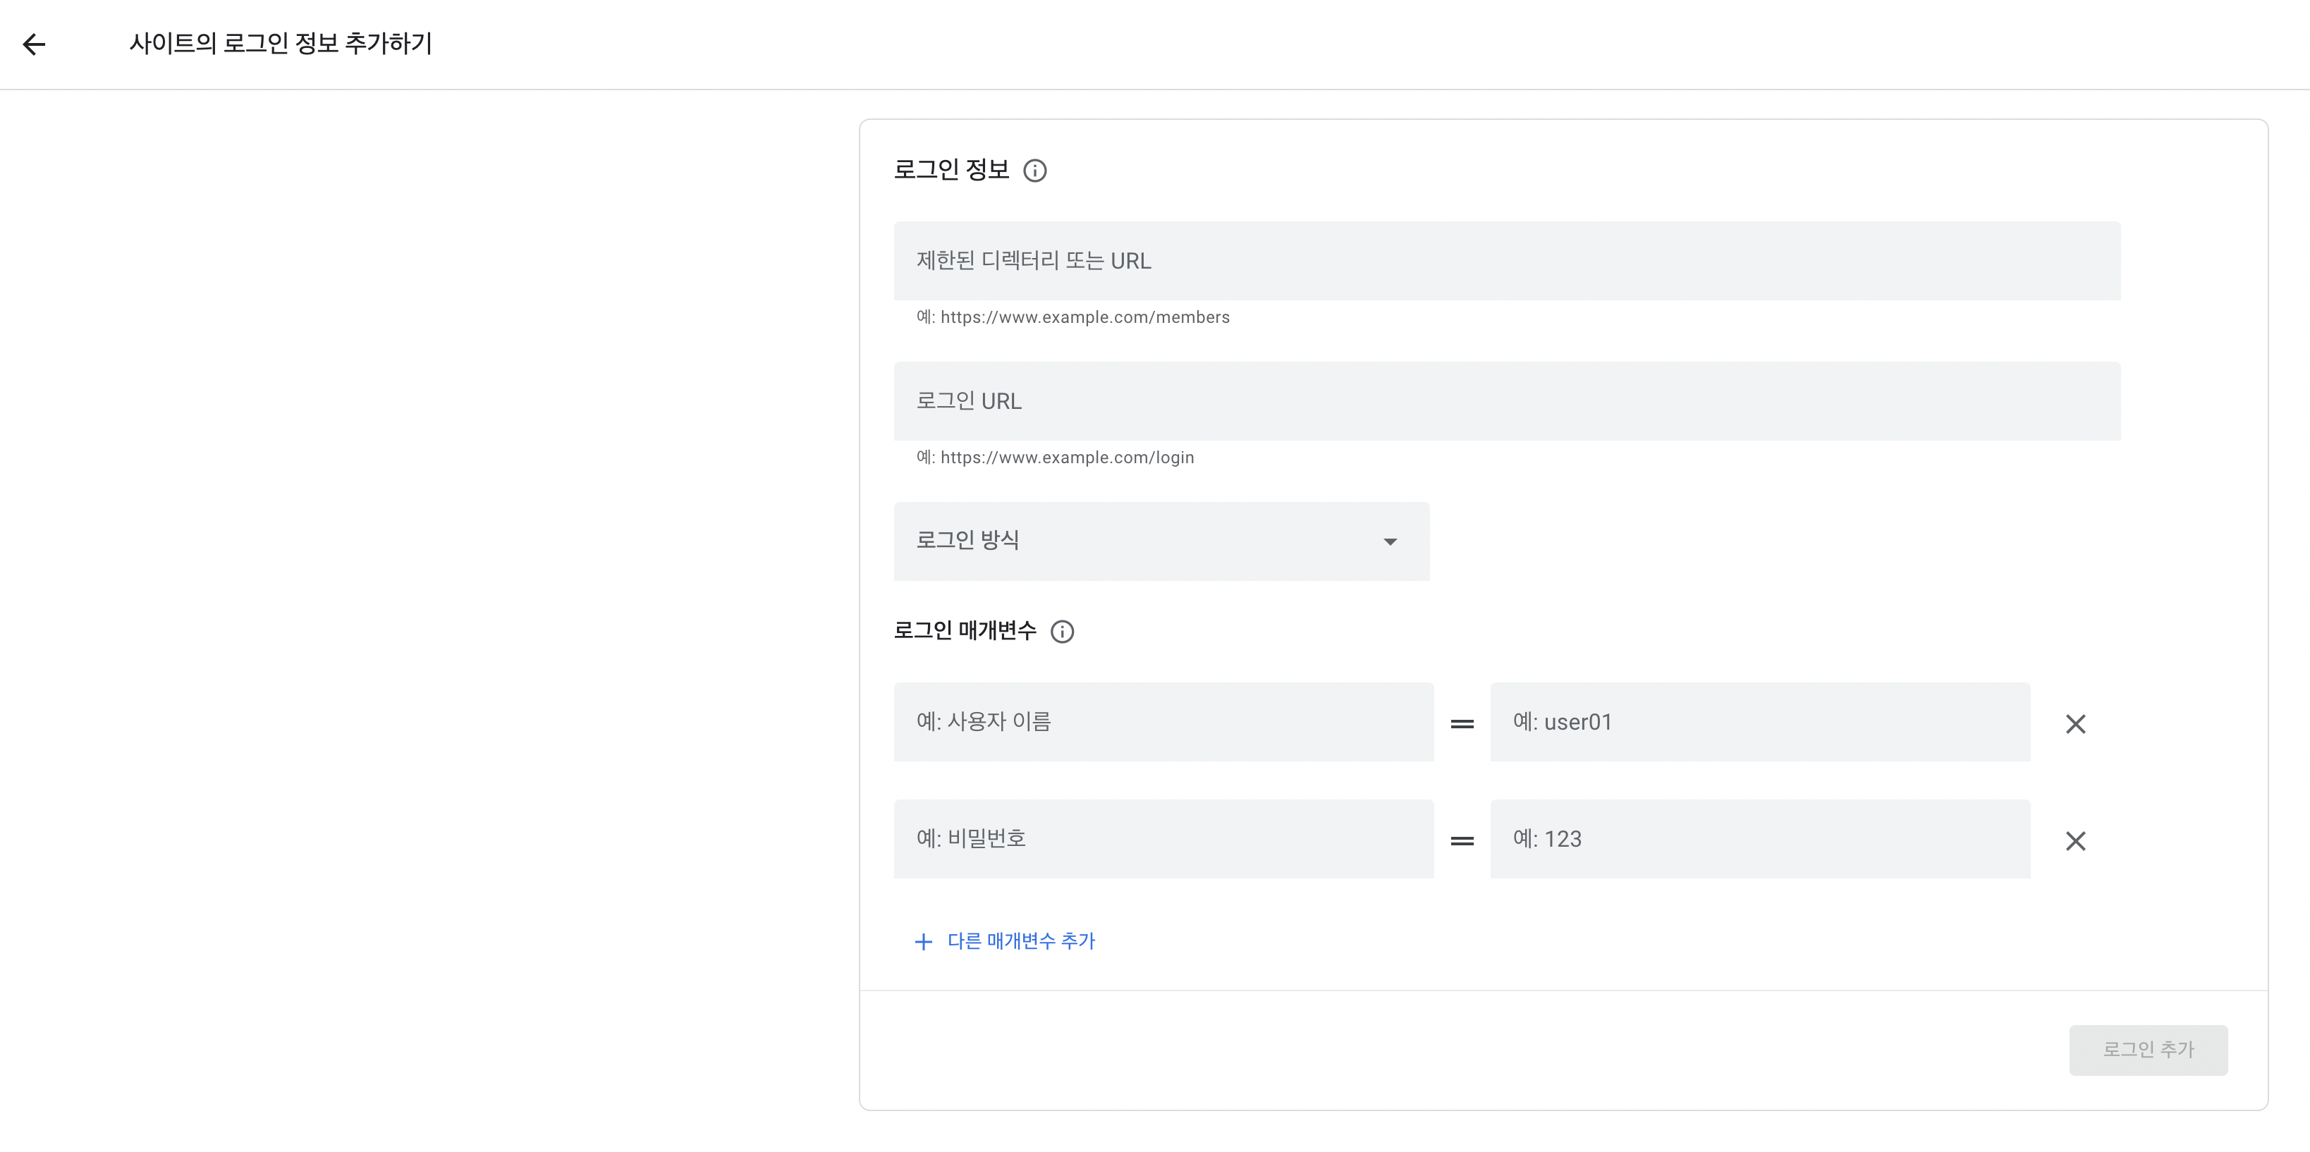Viewport: 2310px width, 1152px height.
Task: Click the 예: 사용자 이름 parameter name field
Action: click(x=1163, y=722)
